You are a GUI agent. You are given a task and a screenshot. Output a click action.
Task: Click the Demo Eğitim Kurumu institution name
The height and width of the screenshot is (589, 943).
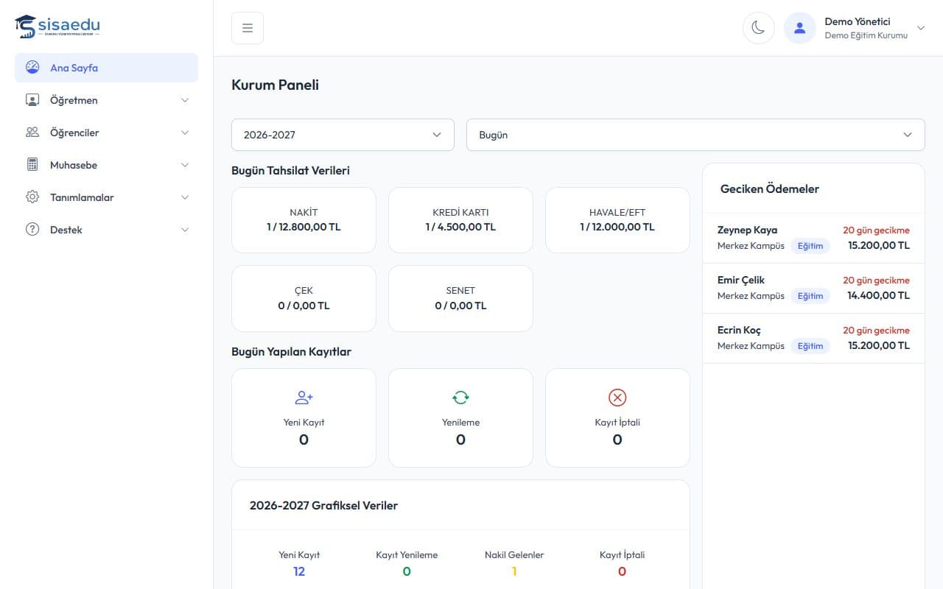coord(866,35)
